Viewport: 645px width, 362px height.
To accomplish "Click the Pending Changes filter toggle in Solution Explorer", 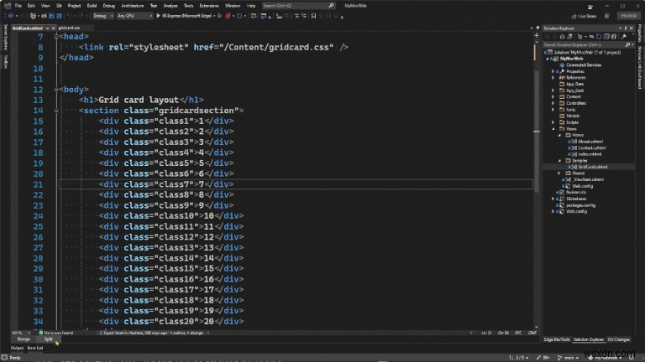I will click(x=579, y=37).
